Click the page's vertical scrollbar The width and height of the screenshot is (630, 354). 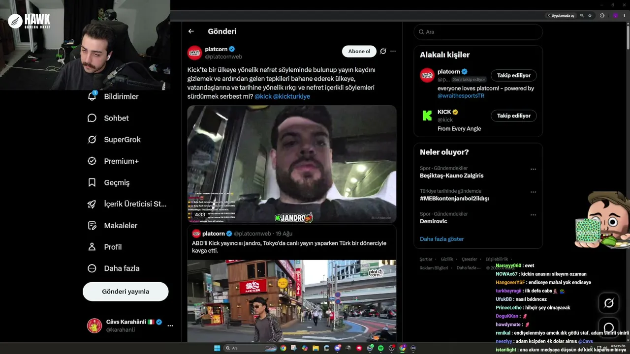[628, 37]
